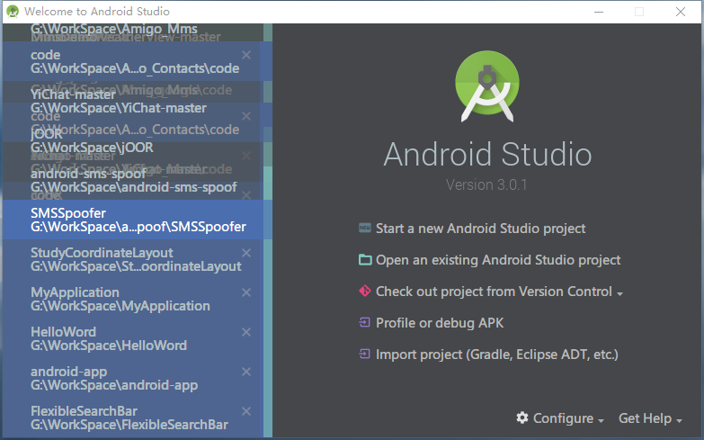This screenshot has width=704, height=440.
Task: Open the Get Help dropdown menu
Action: (650, 418)
